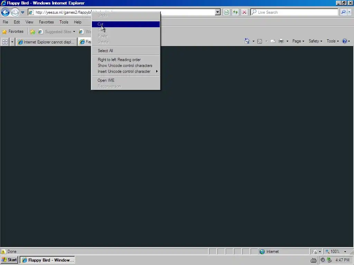Open the Favorites center star button
354x265 pixels.
click(13, 31)
